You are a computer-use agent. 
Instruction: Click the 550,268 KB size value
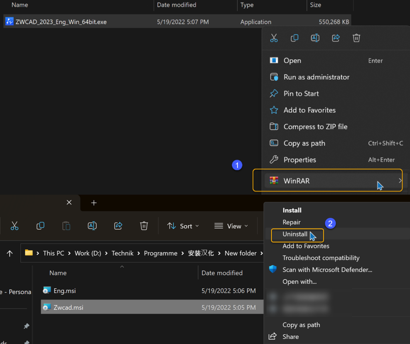click(x=334, y=22)
